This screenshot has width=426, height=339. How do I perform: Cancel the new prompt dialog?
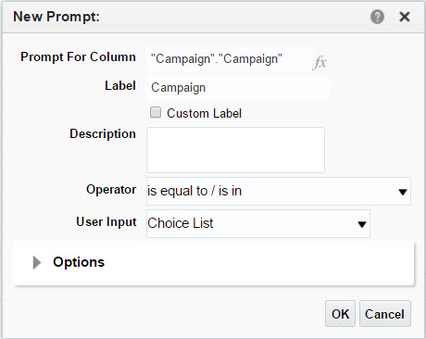[x=385, y=314]
